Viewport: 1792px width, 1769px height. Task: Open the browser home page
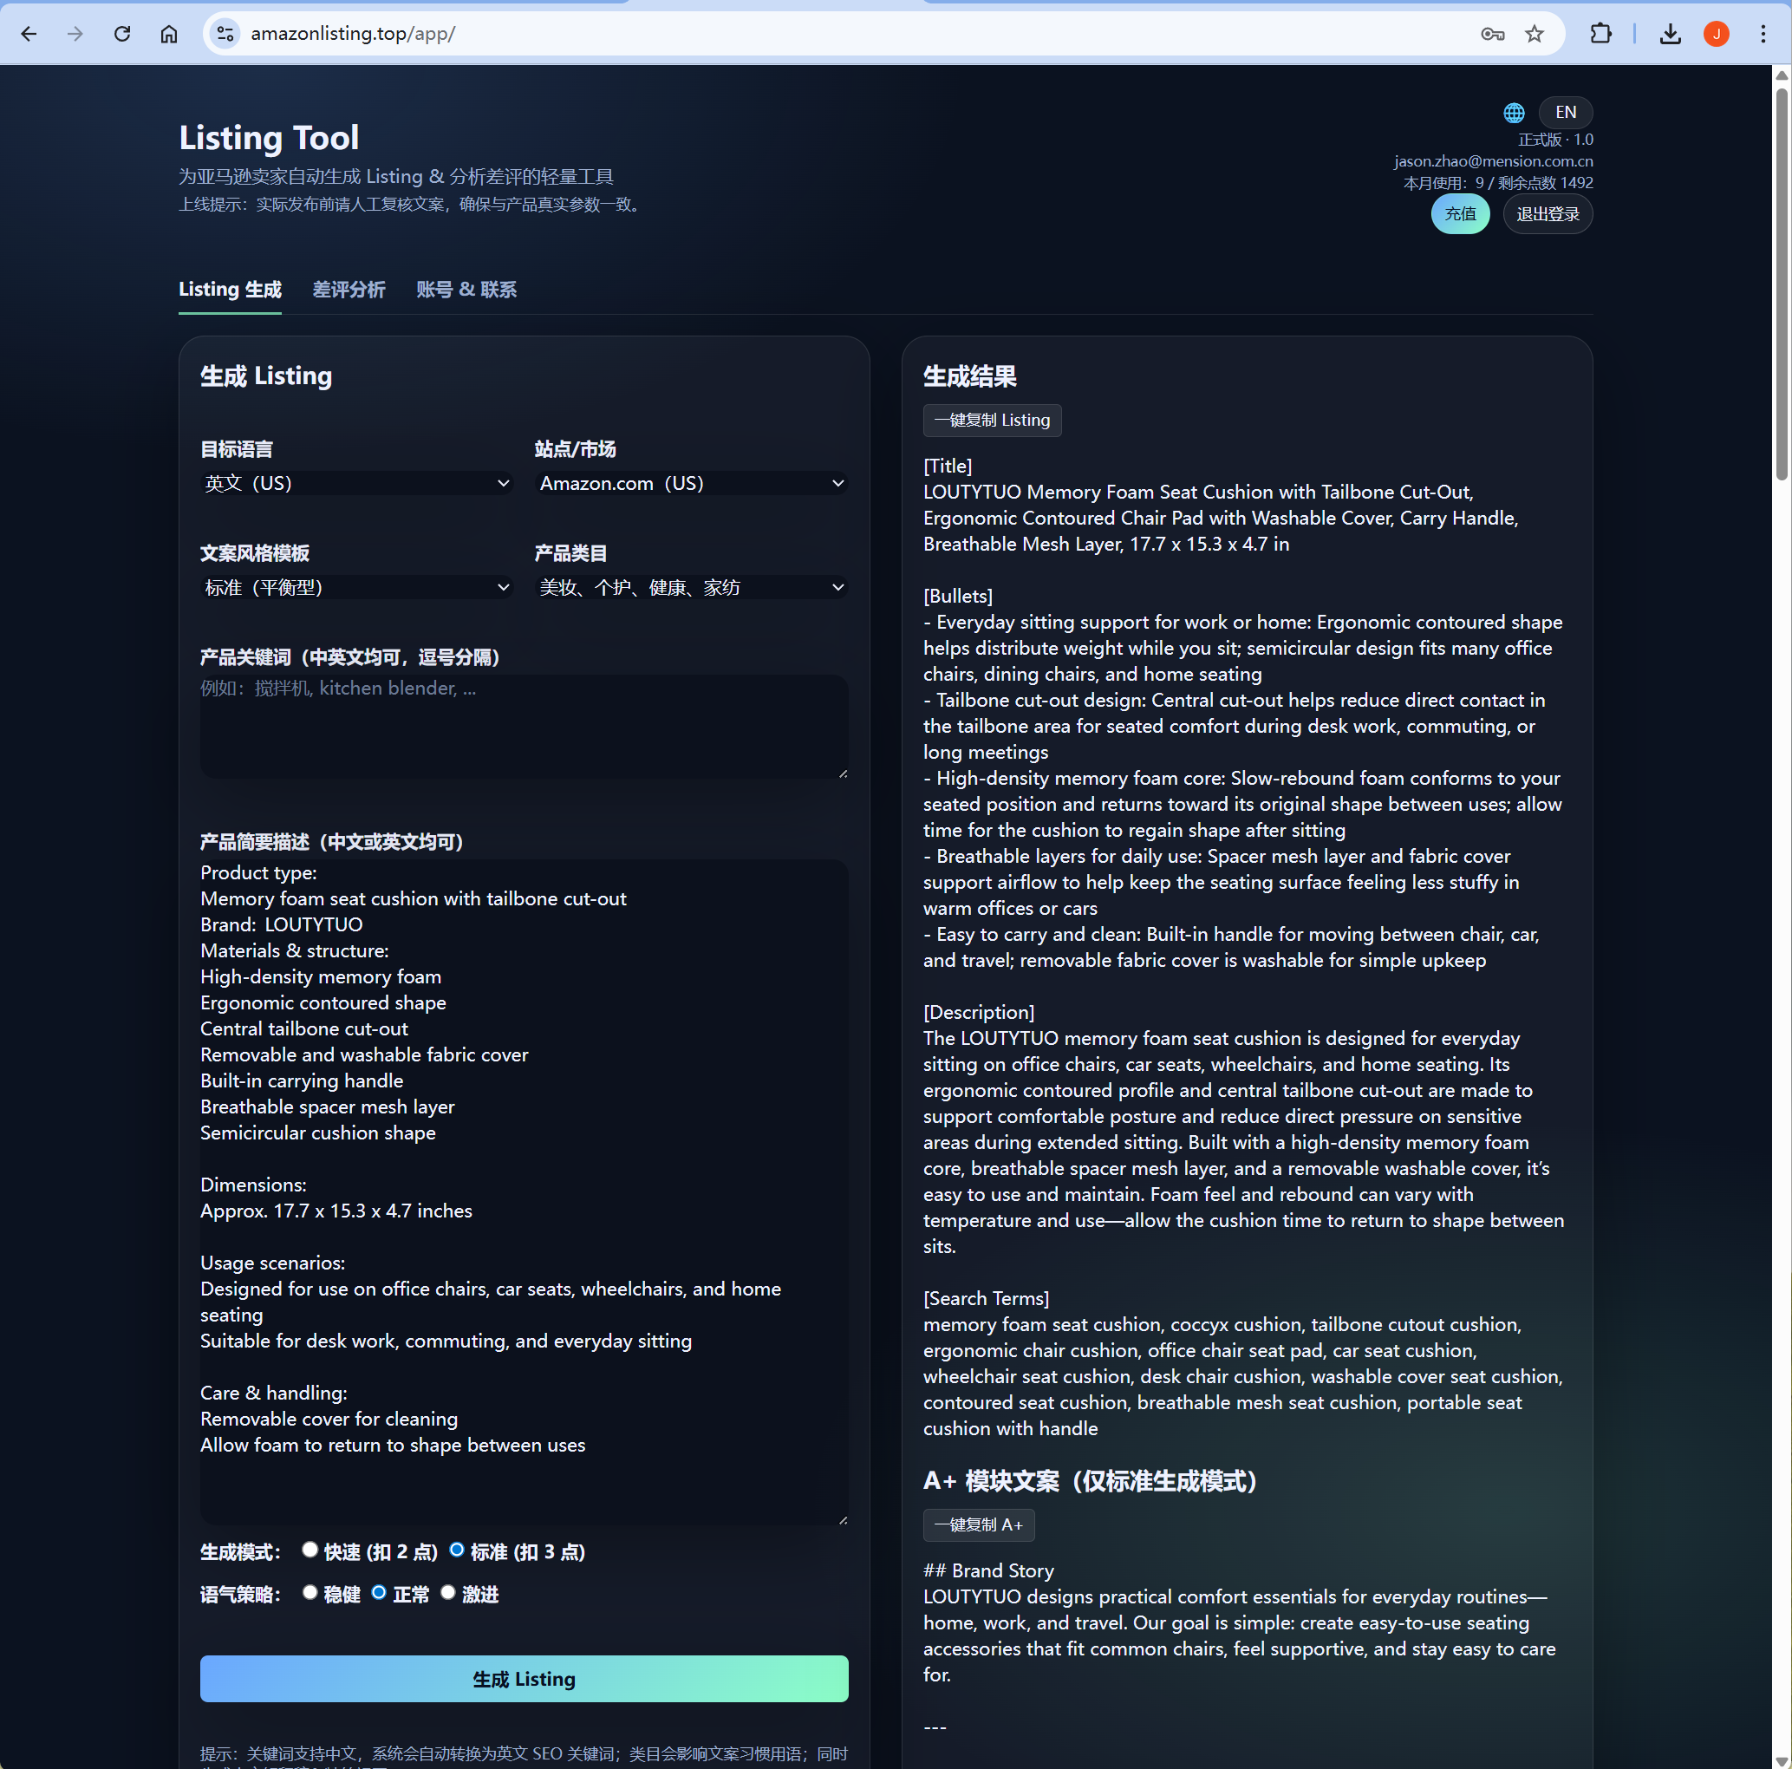click(169, 35)
